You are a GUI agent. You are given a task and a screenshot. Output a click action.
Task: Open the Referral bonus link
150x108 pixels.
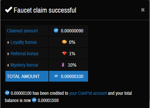pyautogui.click(x=24, y=54)
